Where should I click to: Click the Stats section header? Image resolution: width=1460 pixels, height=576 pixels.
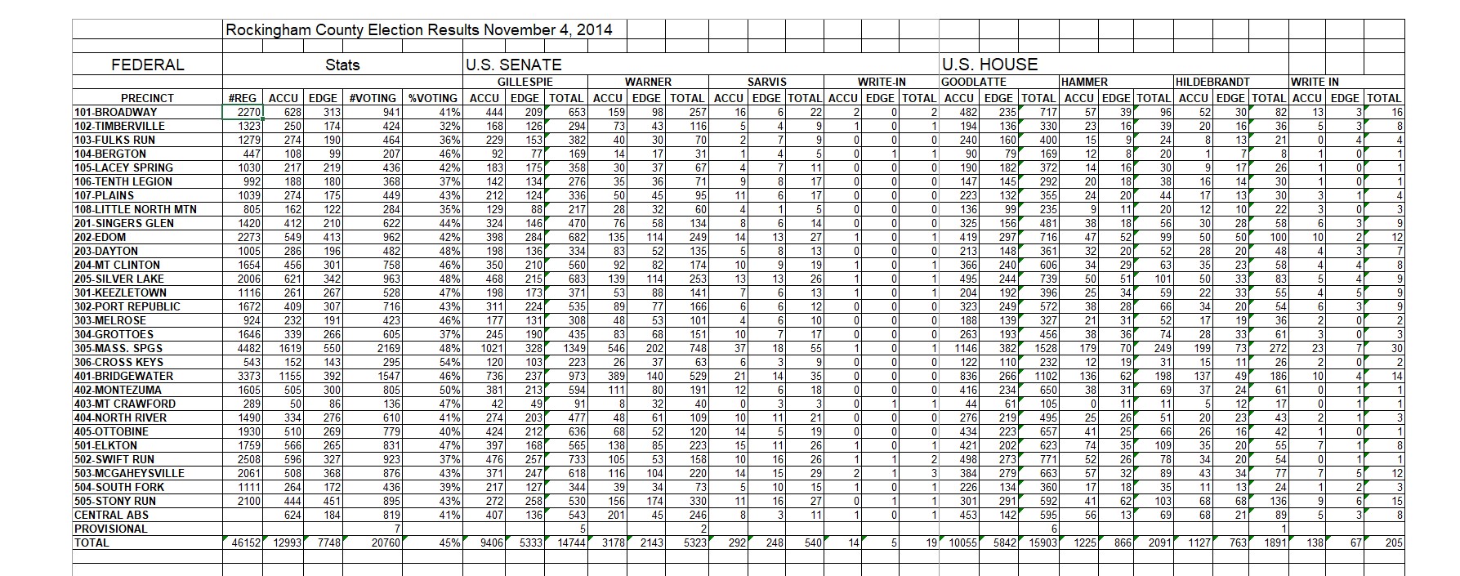[x=342, y=65]
